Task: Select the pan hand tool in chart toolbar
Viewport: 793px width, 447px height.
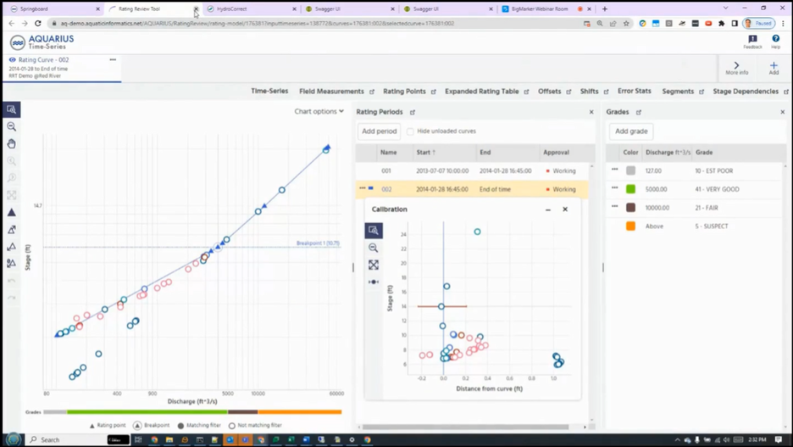Action: tap(12, 143)
